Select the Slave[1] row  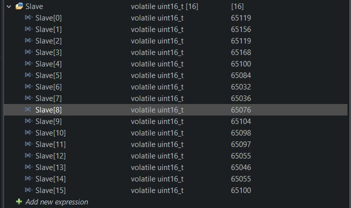pyautogui.click(x=48, y=29)
